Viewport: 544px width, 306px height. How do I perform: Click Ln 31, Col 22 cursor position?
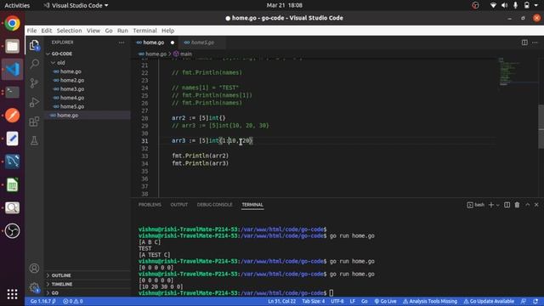pos(281,301)
